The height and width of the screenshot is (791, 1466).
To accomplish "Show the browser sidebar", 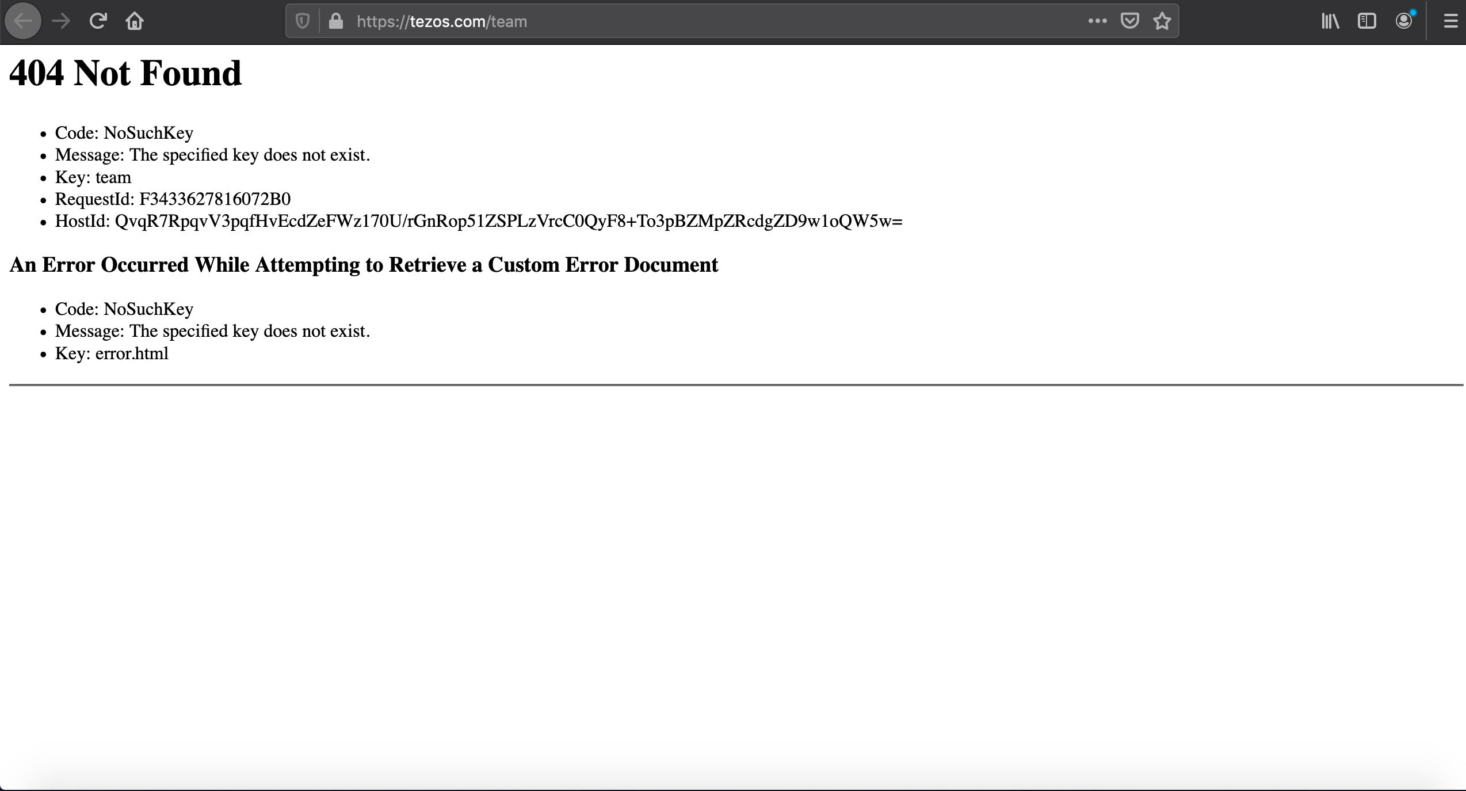I will point(1367,21).
